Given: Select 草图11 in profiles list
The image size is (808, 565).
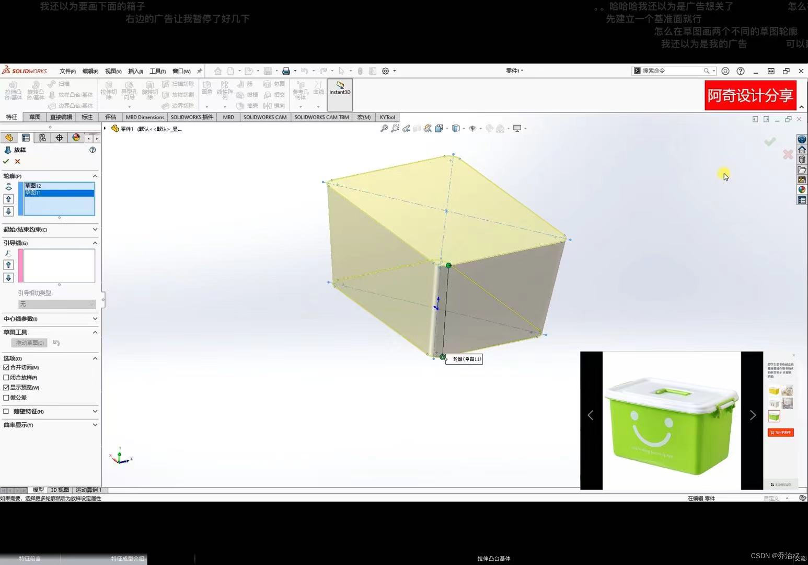Looking at the screenshot, I should coord(59,193).
